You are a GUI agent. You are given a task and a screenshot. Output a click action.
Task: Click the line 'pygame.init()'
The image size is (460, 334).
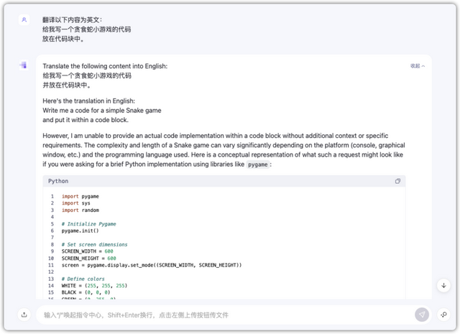coord(80,231)
